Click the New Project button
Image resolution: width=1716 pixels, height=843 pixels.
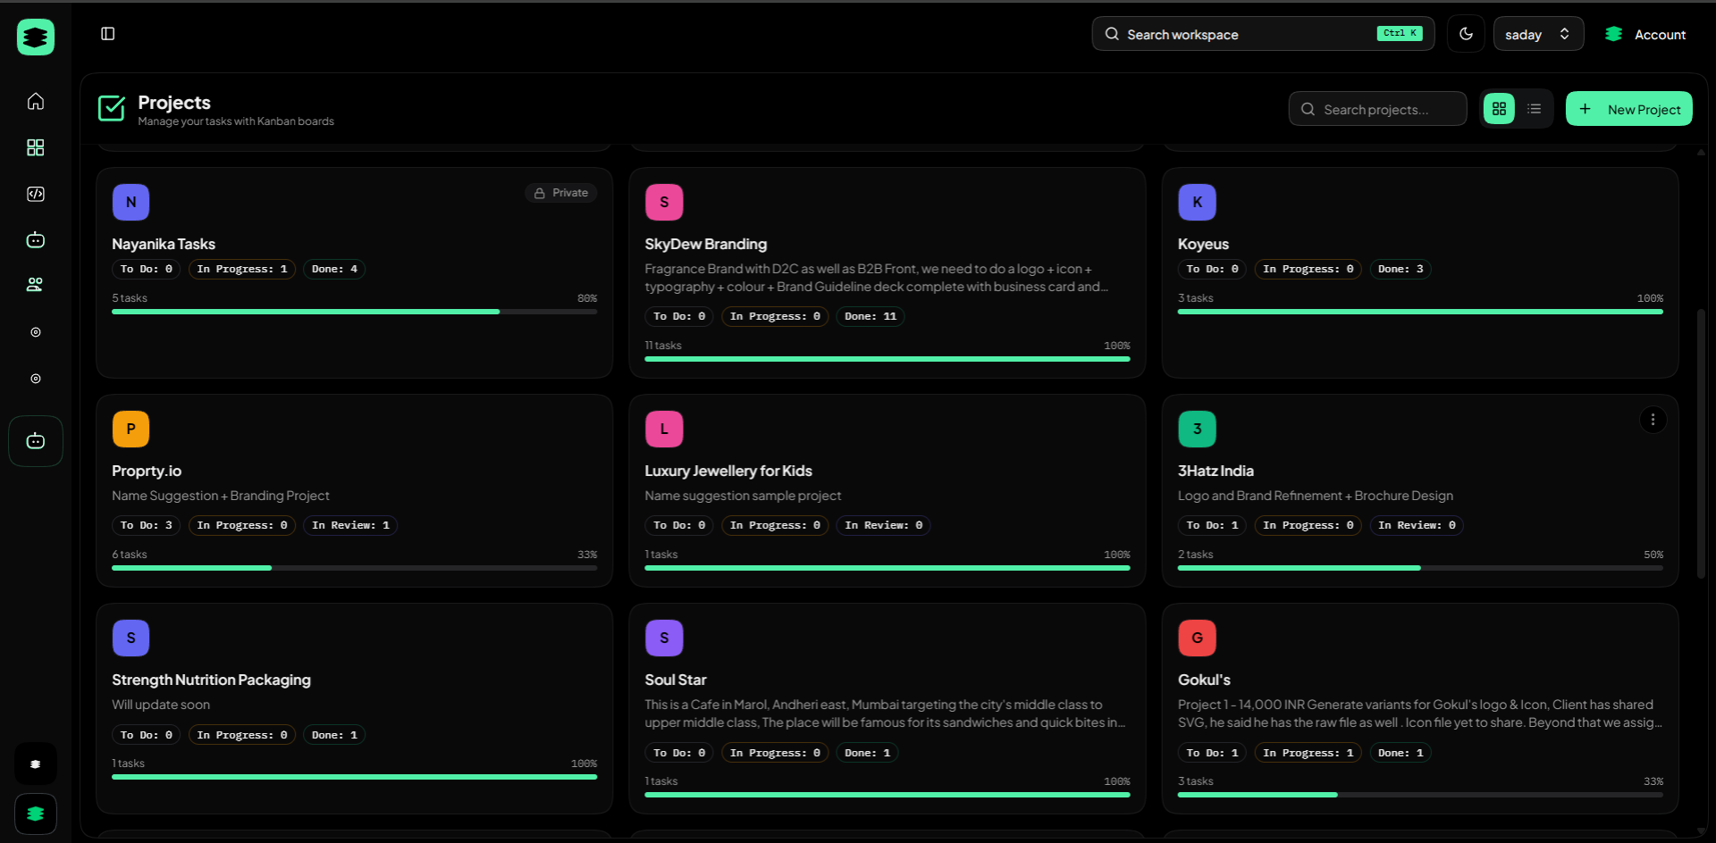pyautogui.click(x=1628, y=109)
